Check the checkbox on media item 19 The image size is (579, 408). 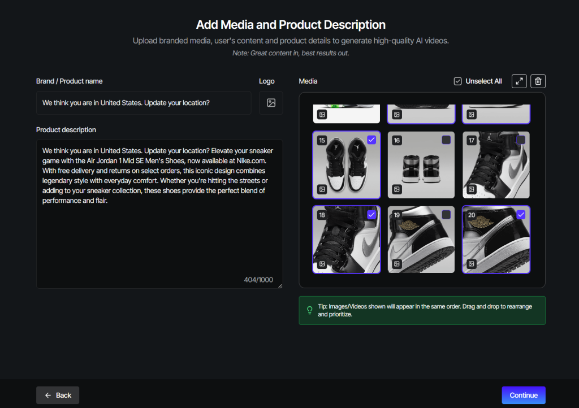[446, 214]
